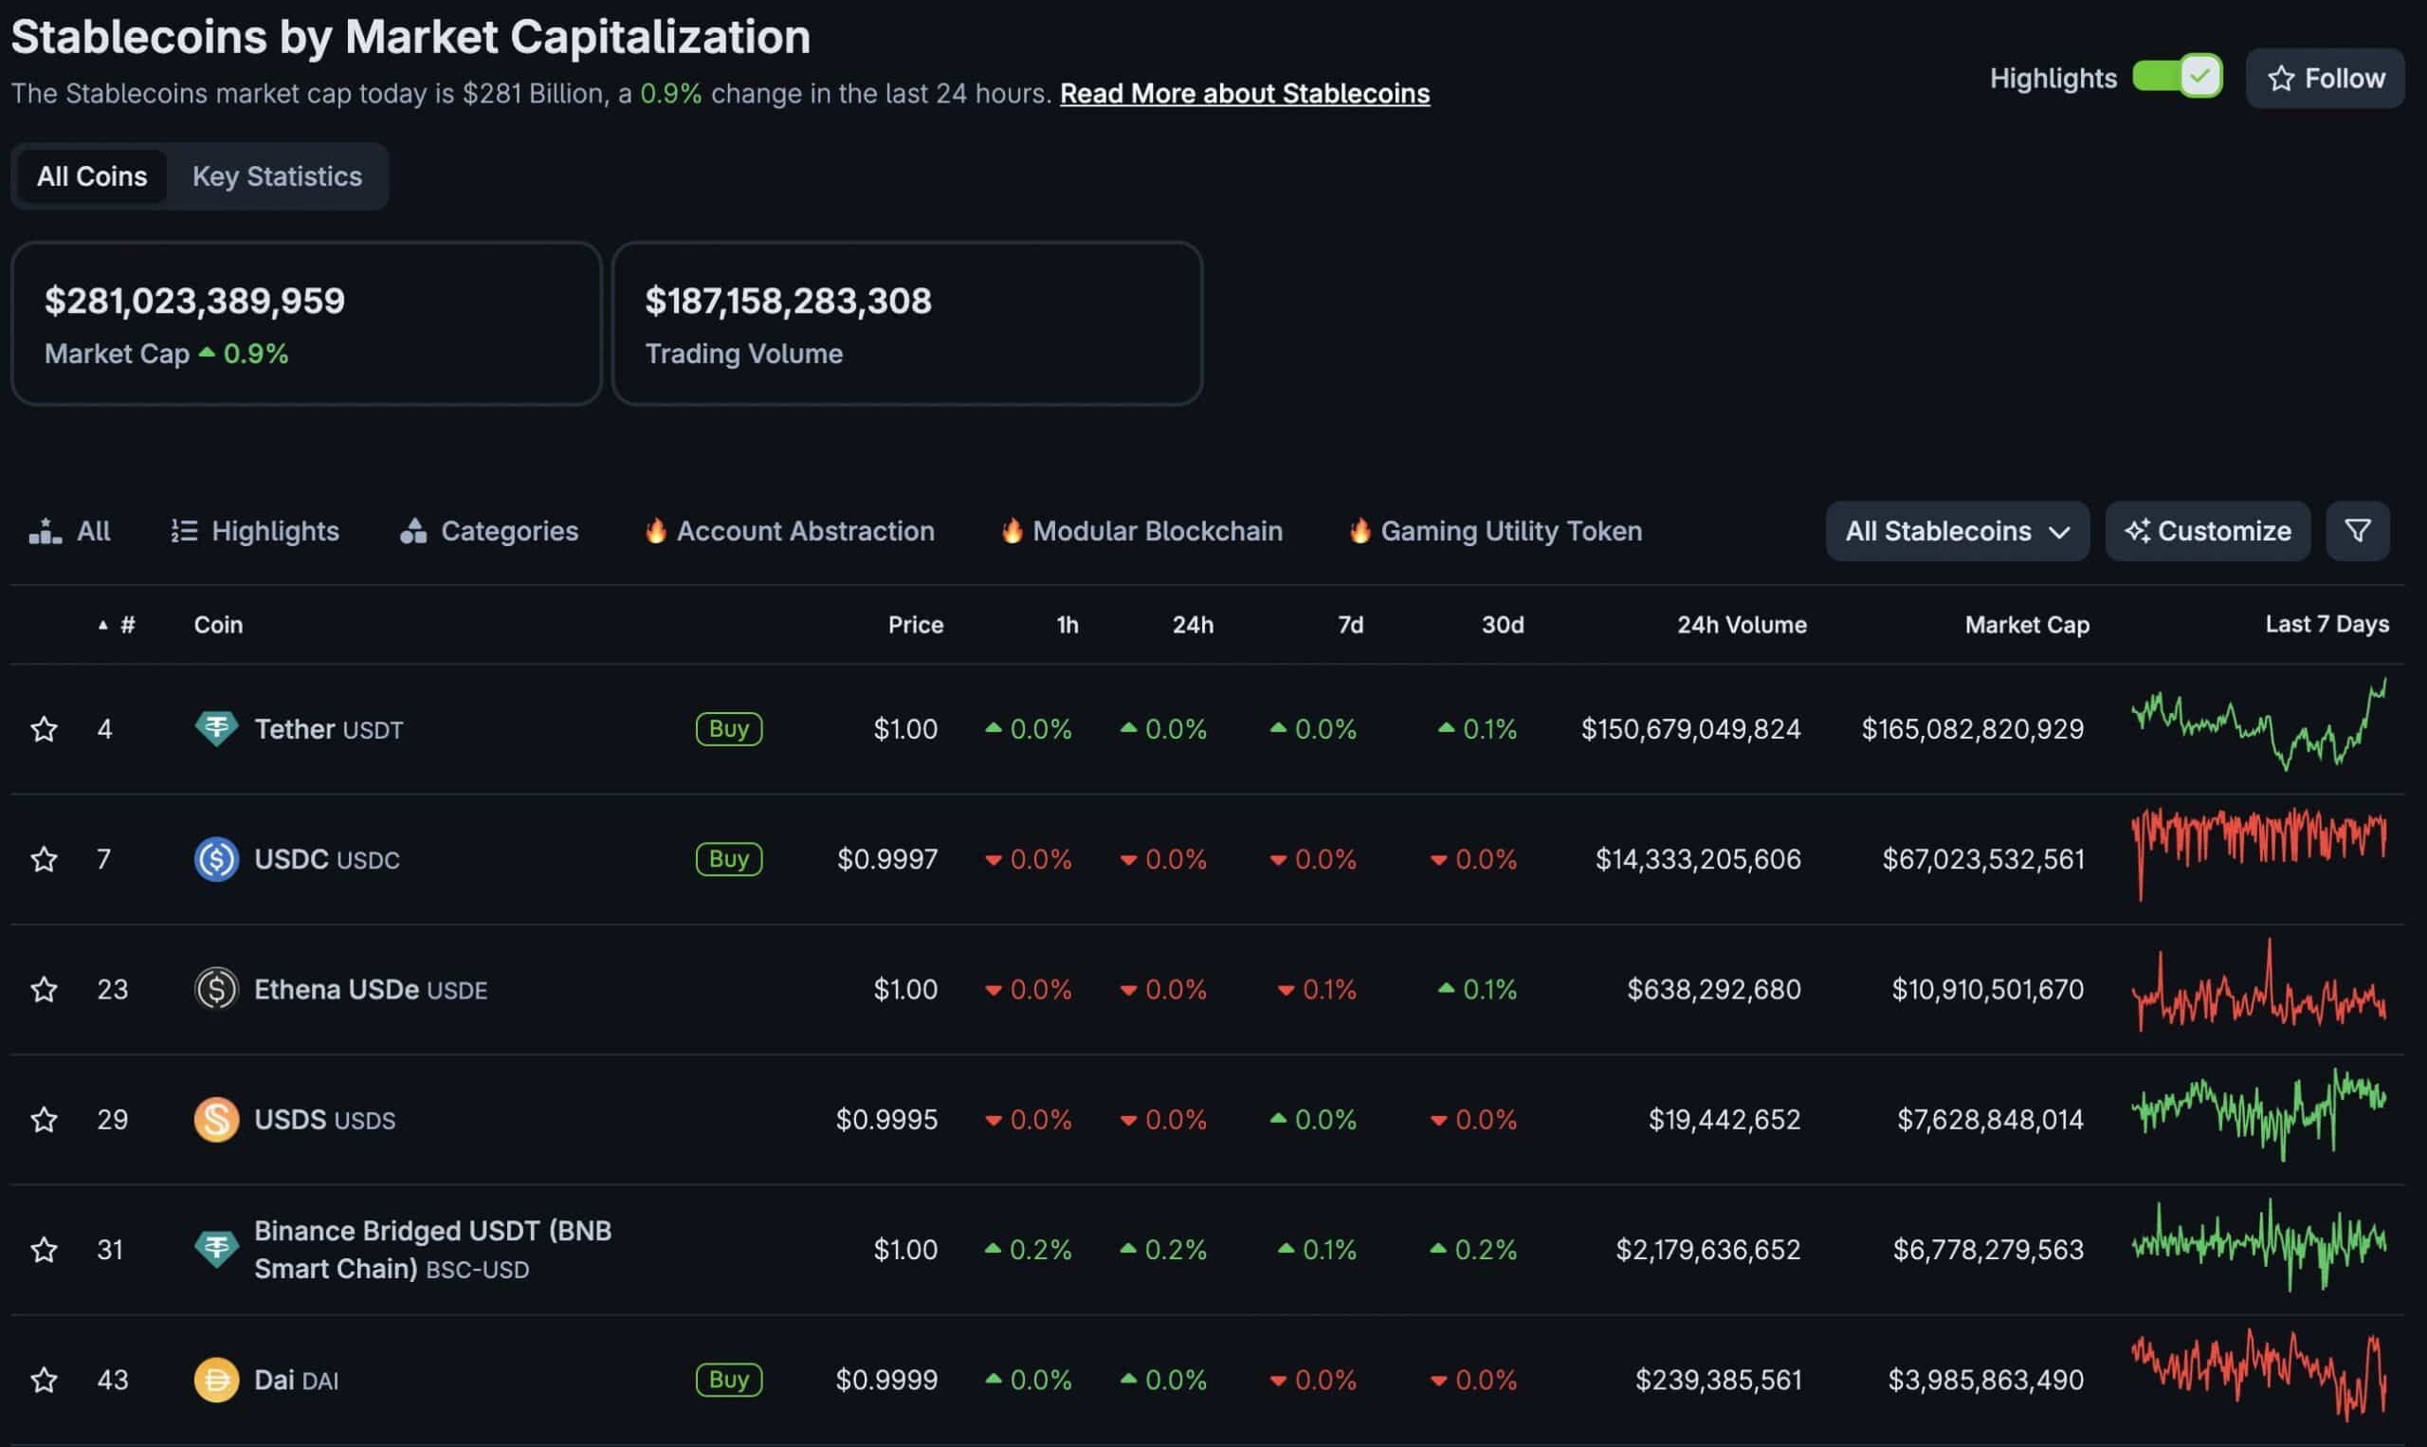Screen dimensions: 2427x1447
Task: Open the Ethena USDe coin link
Action: 371,990
